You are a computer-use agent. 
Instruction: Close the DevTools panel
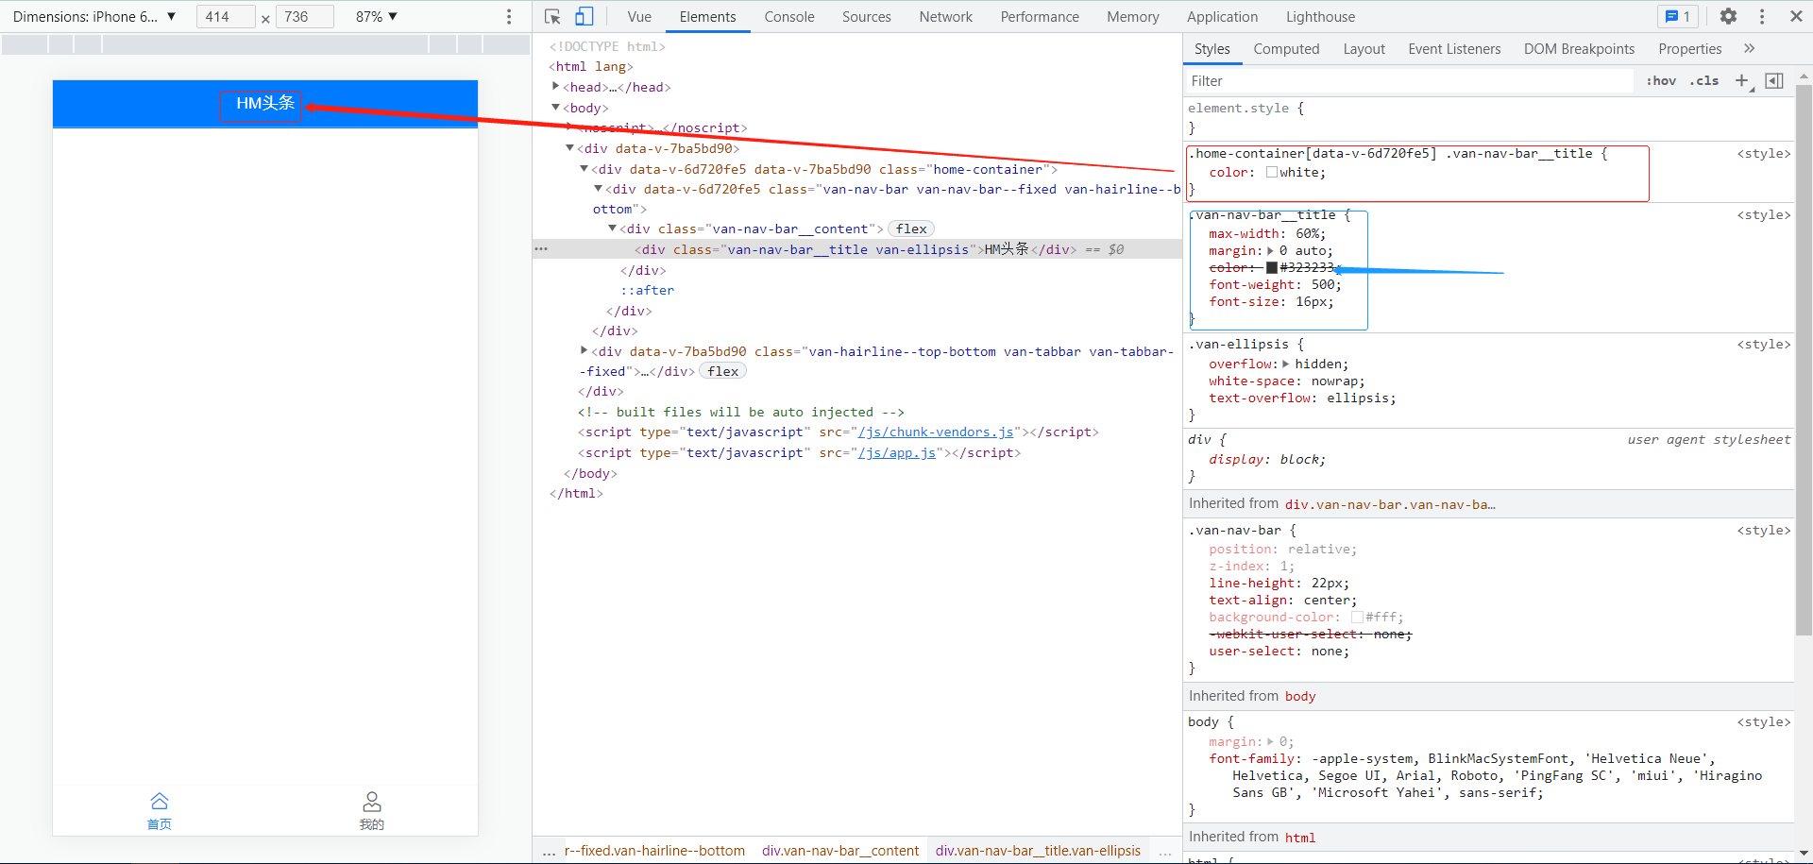[x=1796, y=17]
